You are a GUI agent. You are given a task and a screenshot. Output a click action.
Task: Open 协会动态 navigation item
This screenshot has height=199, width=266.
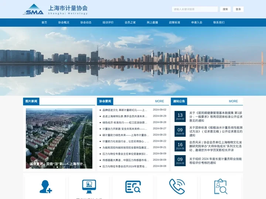[x=86, y=22]
